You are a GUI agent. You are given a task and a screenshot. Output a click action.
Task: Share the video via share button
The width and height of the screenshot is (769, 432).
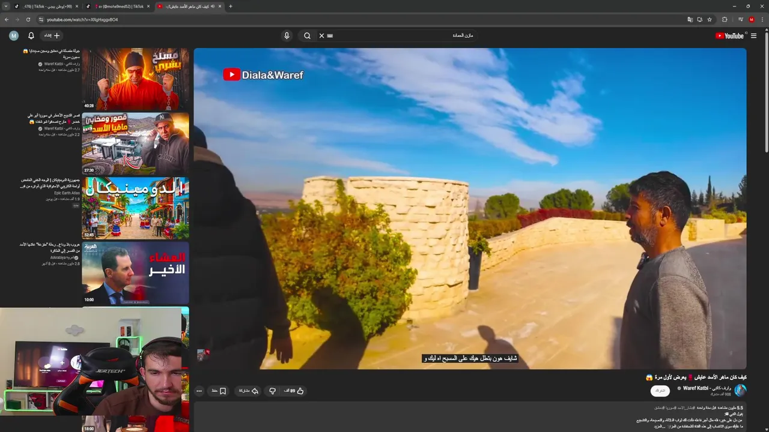tap(248, 391)
